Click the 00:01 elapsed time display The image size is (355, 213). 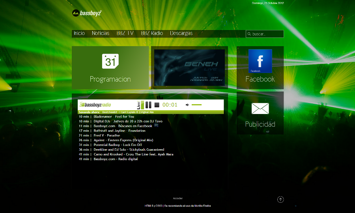tap(170, 105)
